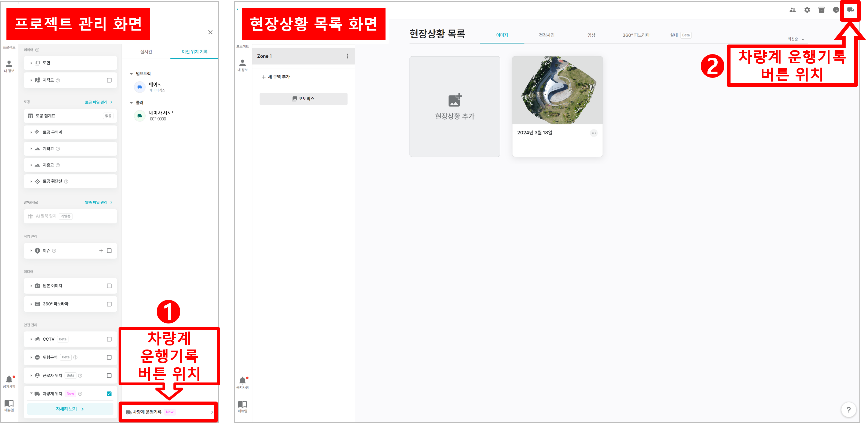Open the 전경사진 tab
Viewport: 866px width, 423px height.
546,35
